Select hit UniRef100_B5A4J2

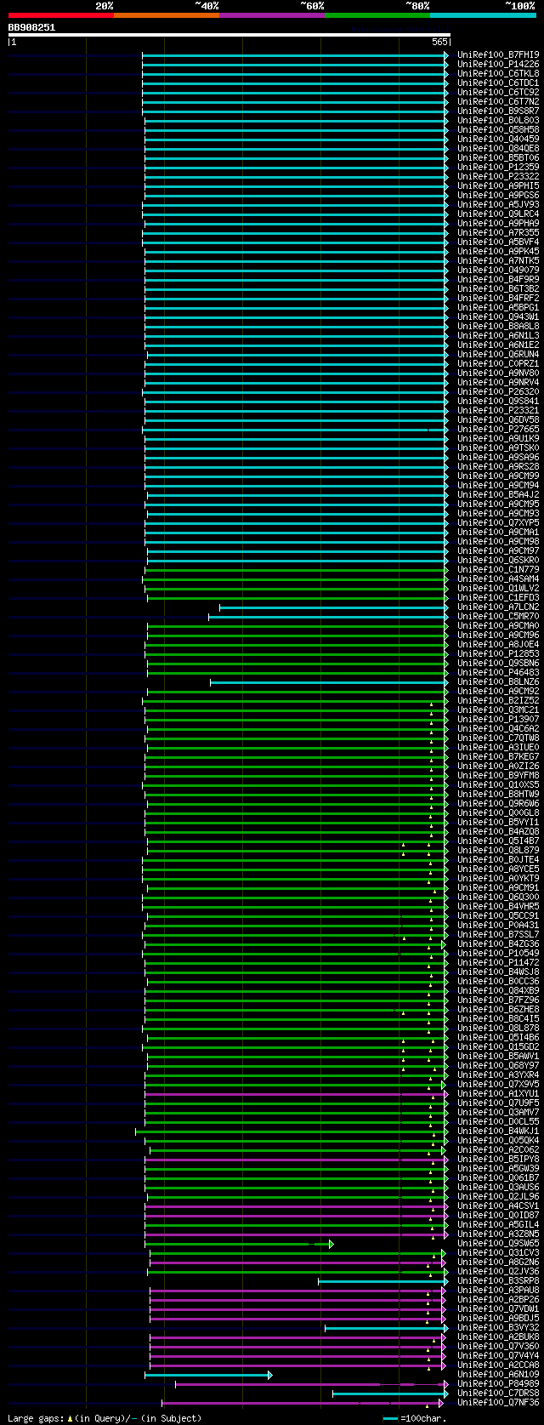(x=498, y=494)
